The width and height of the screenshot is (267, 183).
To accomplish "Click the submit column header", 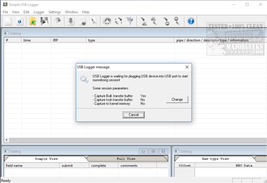I will click(x=74, y=165).
